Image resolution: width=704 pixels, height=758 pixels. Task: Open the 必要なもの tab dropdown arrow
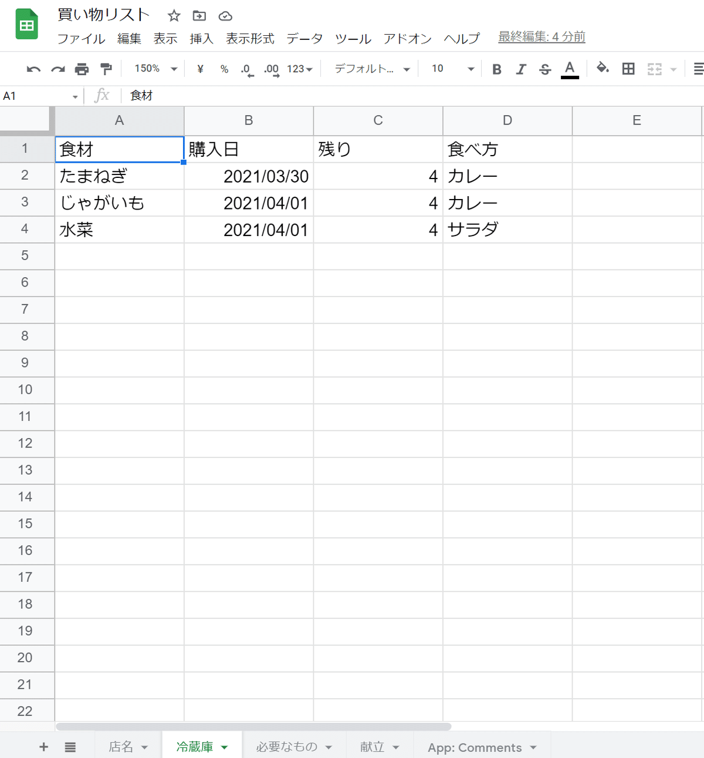click(x=329, y=747)
